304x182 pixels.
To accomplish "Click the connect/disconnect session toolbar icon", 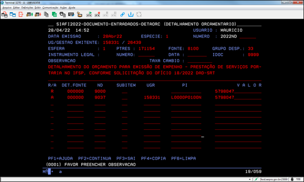I will point(5,15).
